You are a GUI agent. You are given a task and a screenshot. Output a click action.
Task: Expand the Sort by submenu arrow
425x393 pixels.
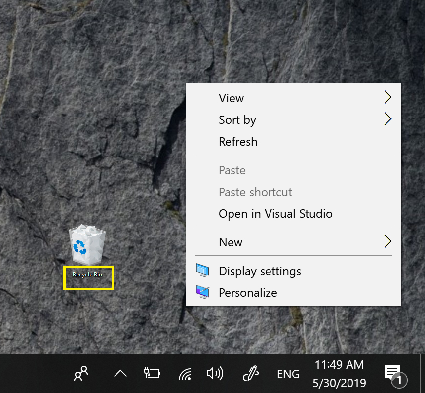pos(388,119)
